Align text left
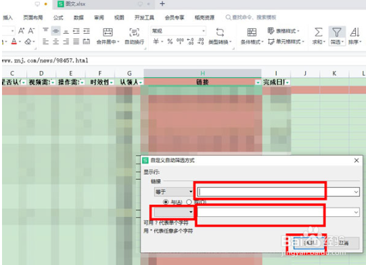 click(45, 42)
